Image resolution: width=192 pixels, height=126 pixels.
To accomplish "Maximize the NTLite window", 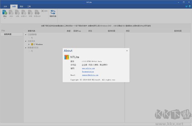I will (x=184, y=2).
